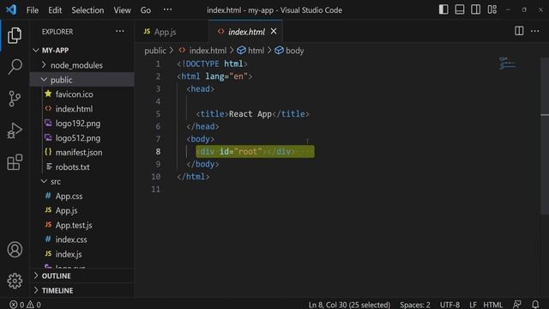Open the Accounts menu

pos(15,250)
